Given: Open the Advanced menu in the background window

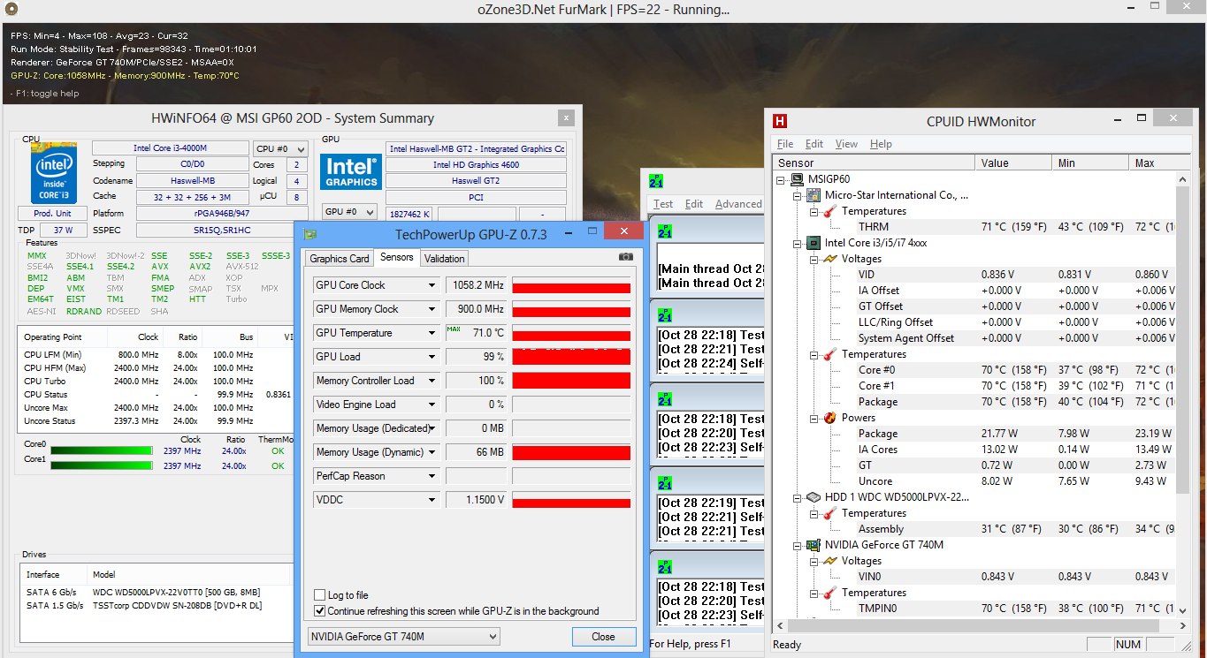Looking at the screenshot, I should (x=738, y=204).
